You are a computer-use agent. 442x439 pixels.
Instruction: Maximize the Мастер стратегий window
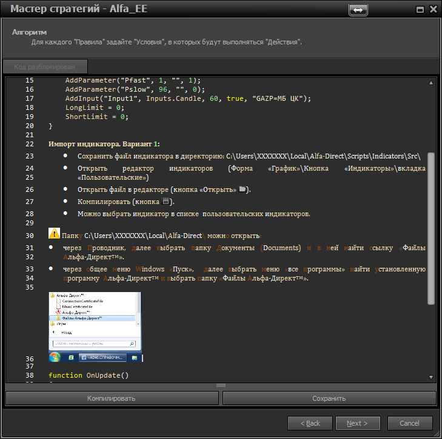click(419, 10)
